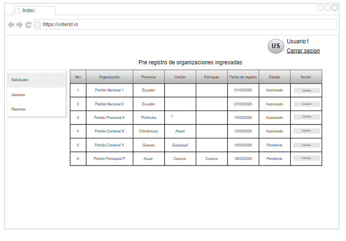The image size is (346, 241).
Task: Click the 01/03/2025 date cell
Action: pos(243,90)
